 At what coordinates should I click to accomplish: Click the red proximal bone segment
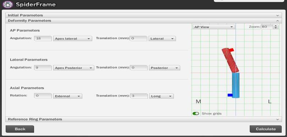231,60
